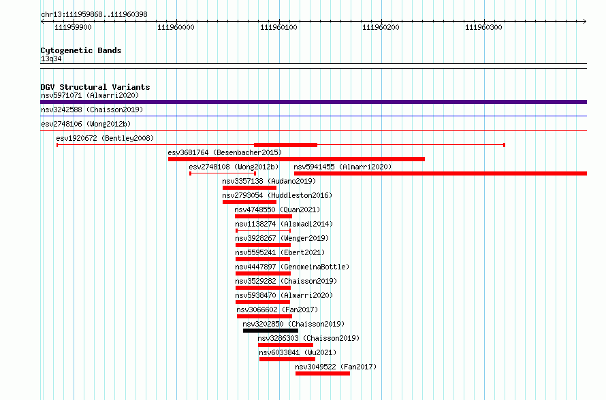The height and width of the screenshot is (400, 606).
Task: Click nsv4748550 (Quan2021) label
Action: pyautogui.click(x=277, y=210)
